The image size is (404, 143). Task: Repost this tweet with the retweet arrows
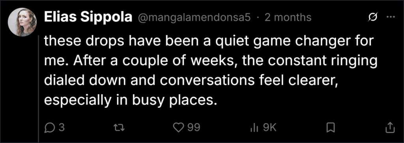point(119,127)
